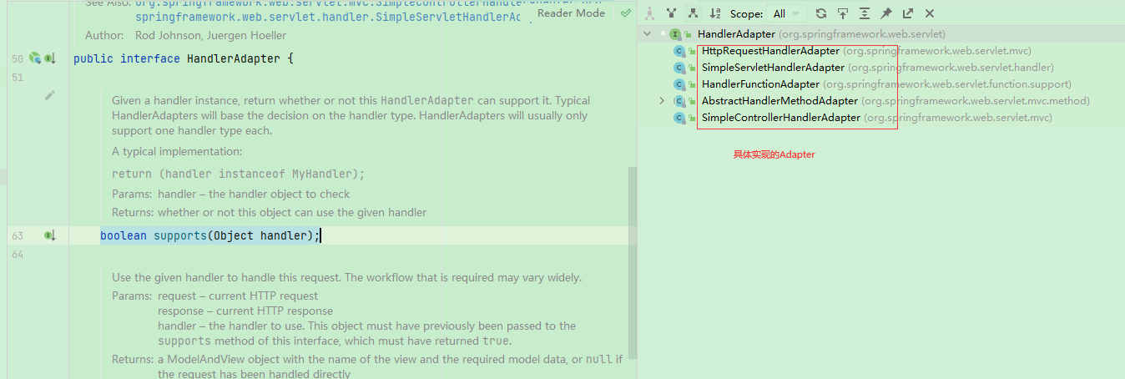This screenshot has height=379, width=1125.
Task: Click SimpleServletHandlerAdapter class icon
Action: click(679, 68)
